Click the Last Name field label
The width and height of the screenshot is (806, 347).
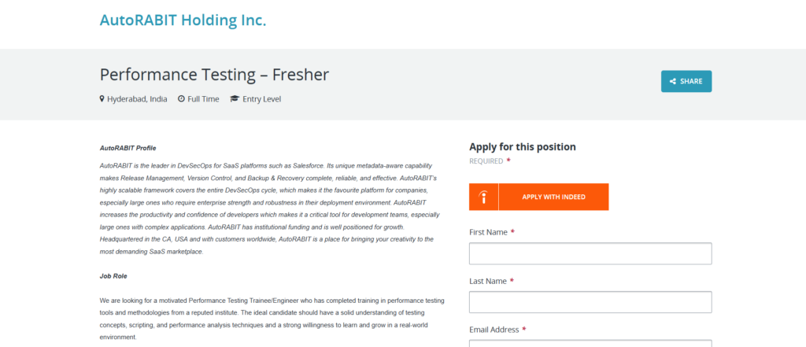[x=488, y=281]
